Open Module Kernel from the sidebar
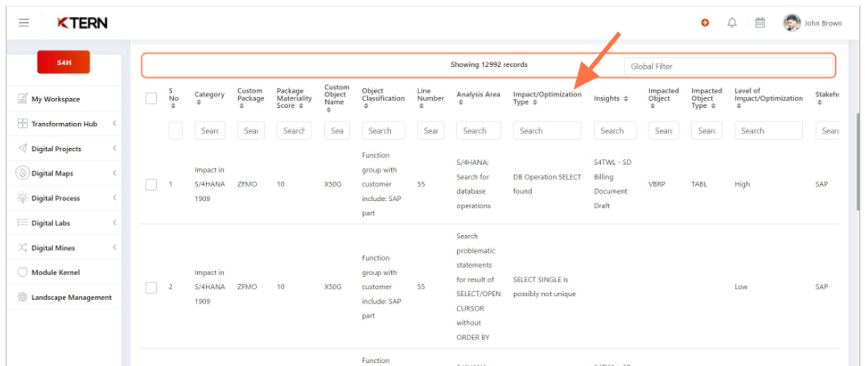The height and width of the screenshot is (366, 865). tap(56, 273)
